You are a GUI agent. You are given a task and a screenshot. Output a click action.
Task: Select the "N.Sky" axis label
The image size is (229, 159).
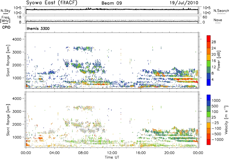pyautogui.click(x=5, y=11)
